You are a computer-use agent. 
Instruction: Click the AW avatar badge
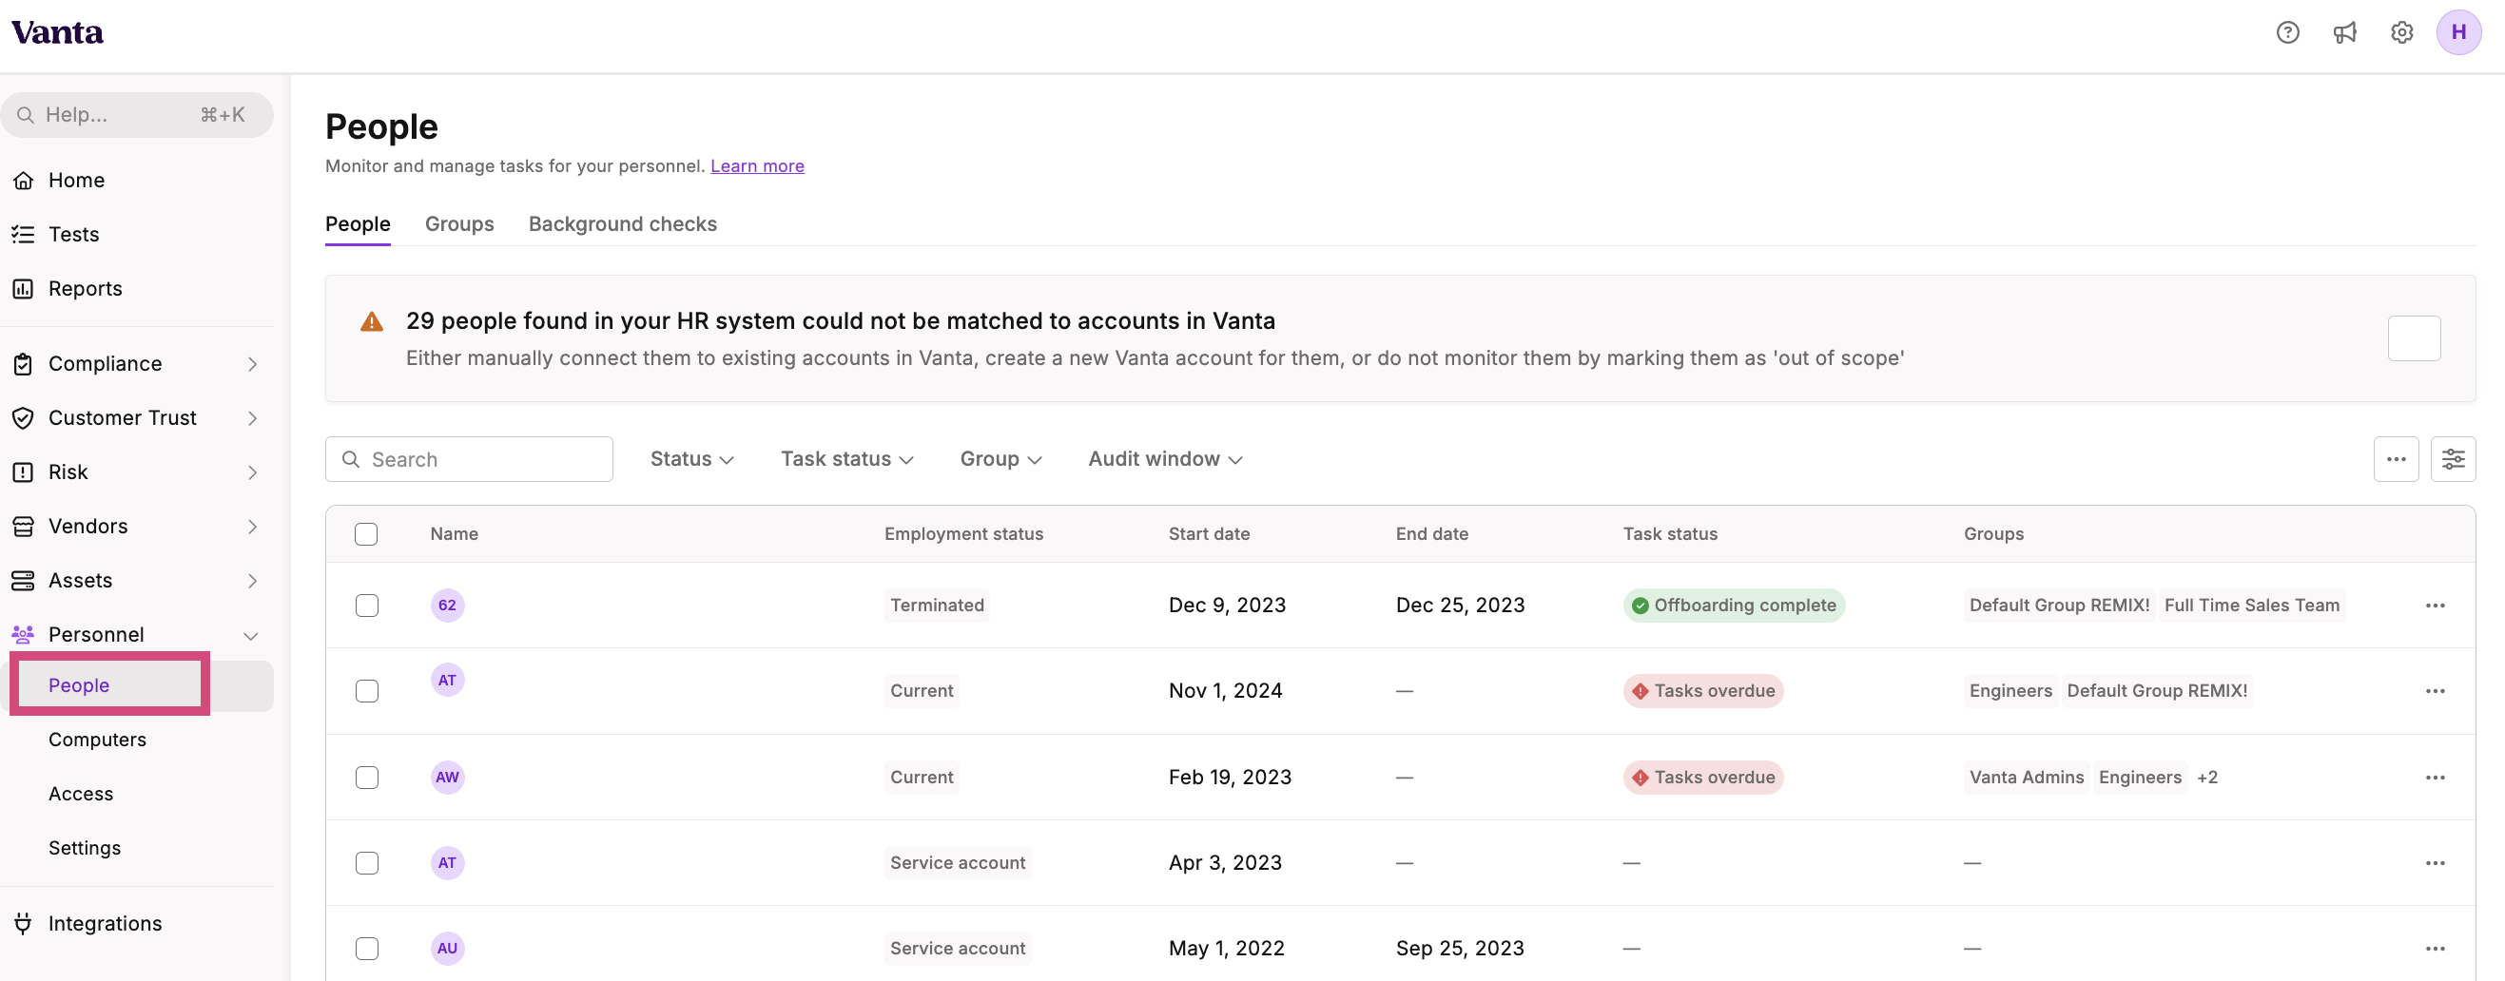(x=447, y=777)
